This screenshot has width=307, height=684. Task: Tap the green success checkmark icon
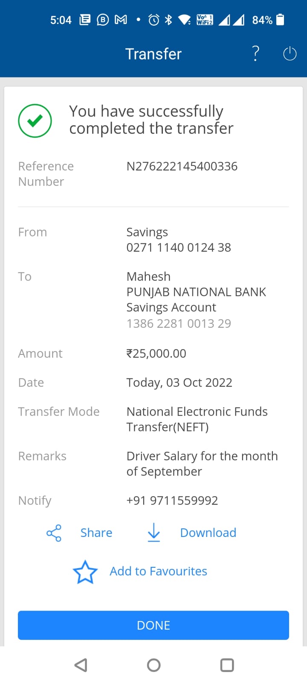[35, 121]
